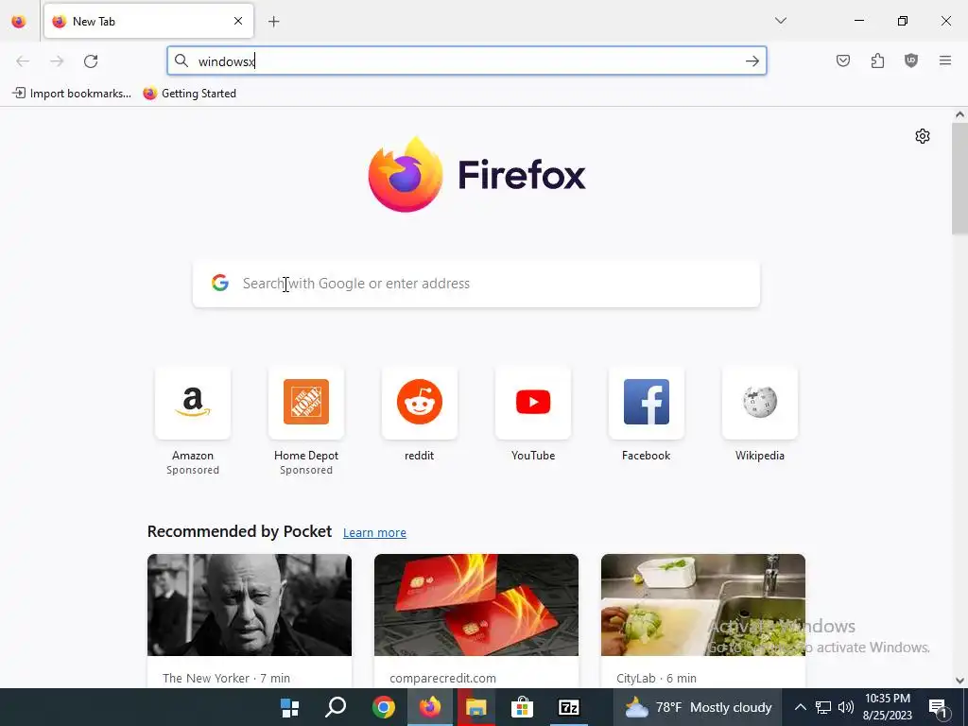Open Microsoft Store from taskbar
Screen dimensions: 968x726
coord(522,707)
